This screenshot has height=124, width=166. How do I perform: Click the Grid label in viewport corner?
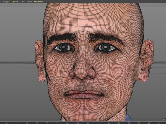coord(164,120)
